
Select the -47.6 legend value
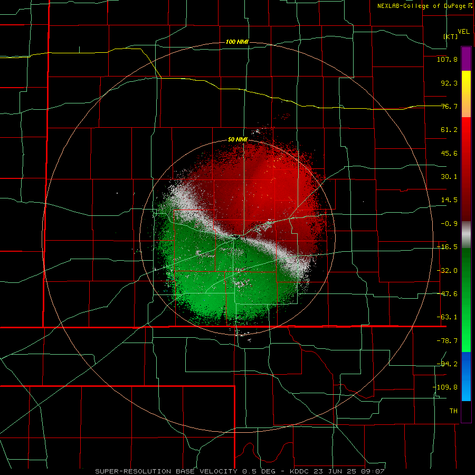447,294
